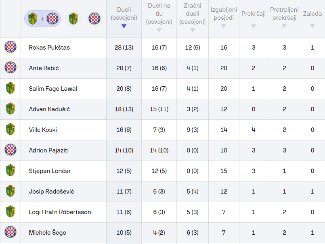Click team crest beside Stjepan Lončar
The width and height of the screenshot is (325, 244).
10,171
